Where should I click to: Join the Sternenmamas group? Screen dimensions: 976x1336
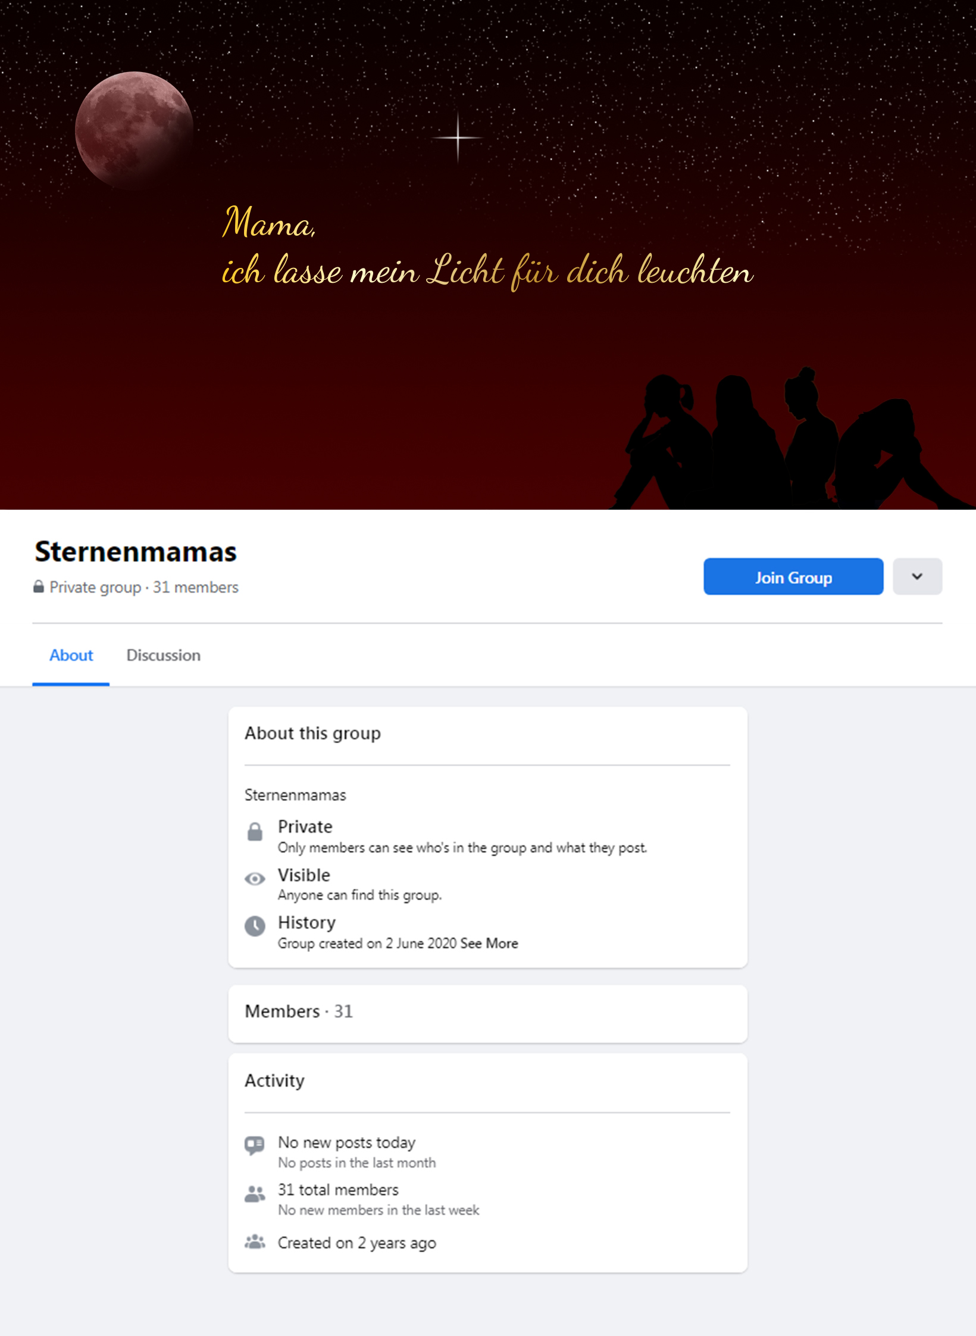click(793, 576)
